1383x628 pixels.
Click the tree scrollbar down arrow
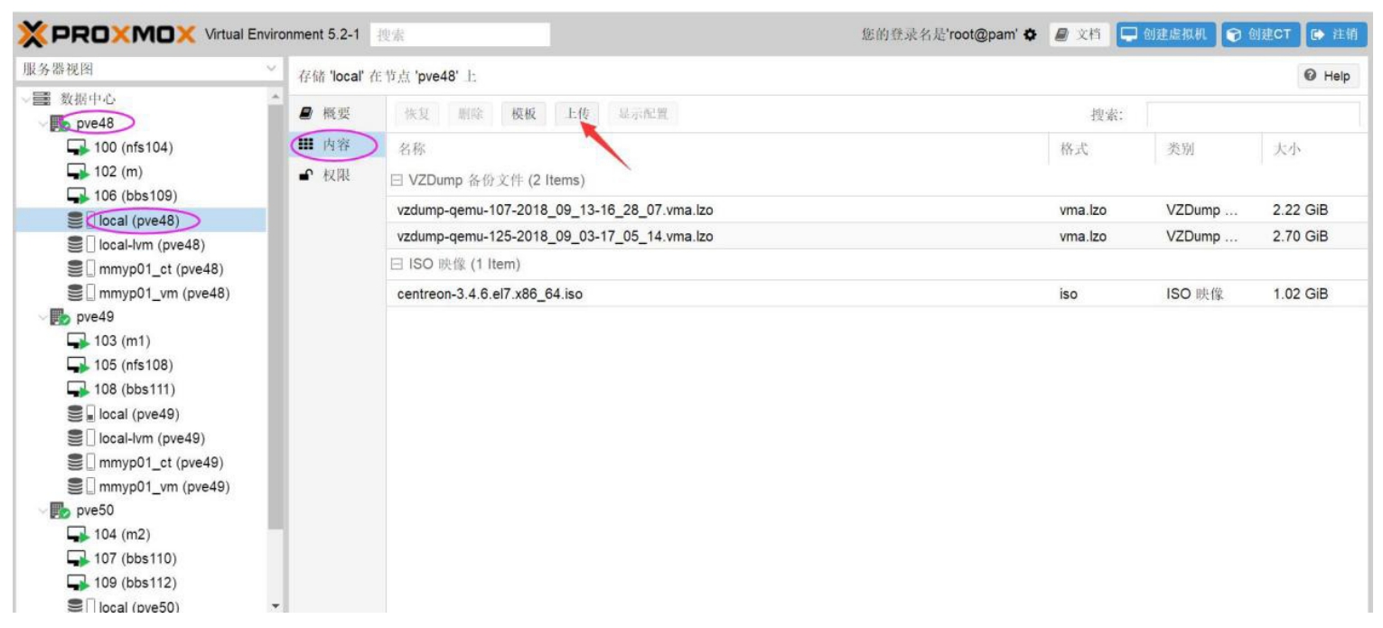tap(276, 606)
